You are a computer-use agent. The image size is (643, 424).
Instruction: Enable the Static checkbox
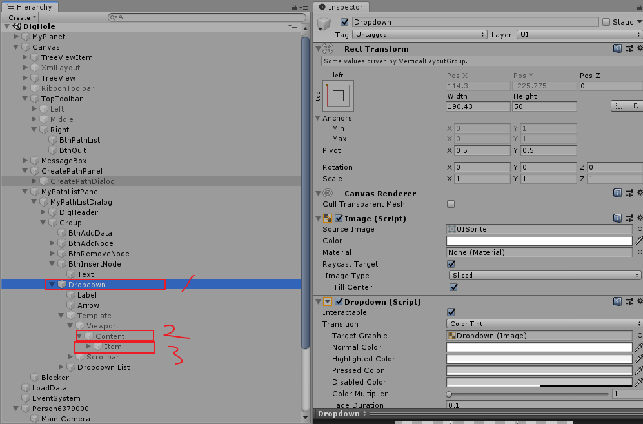coord(606,22)
